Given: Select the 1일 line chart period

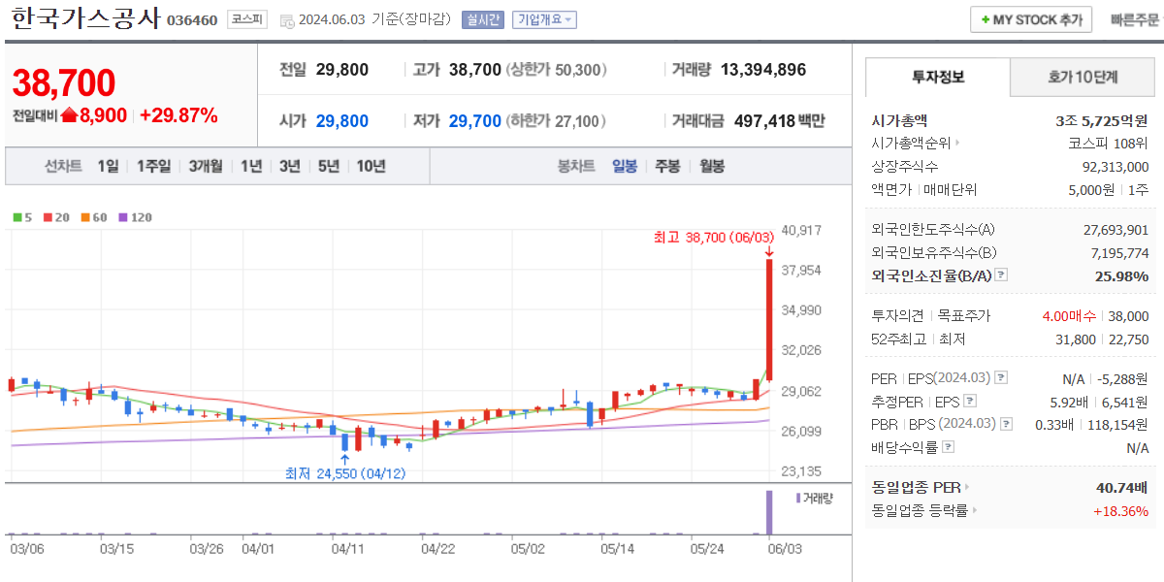Looking at the screenshot, I should (108, 166).
